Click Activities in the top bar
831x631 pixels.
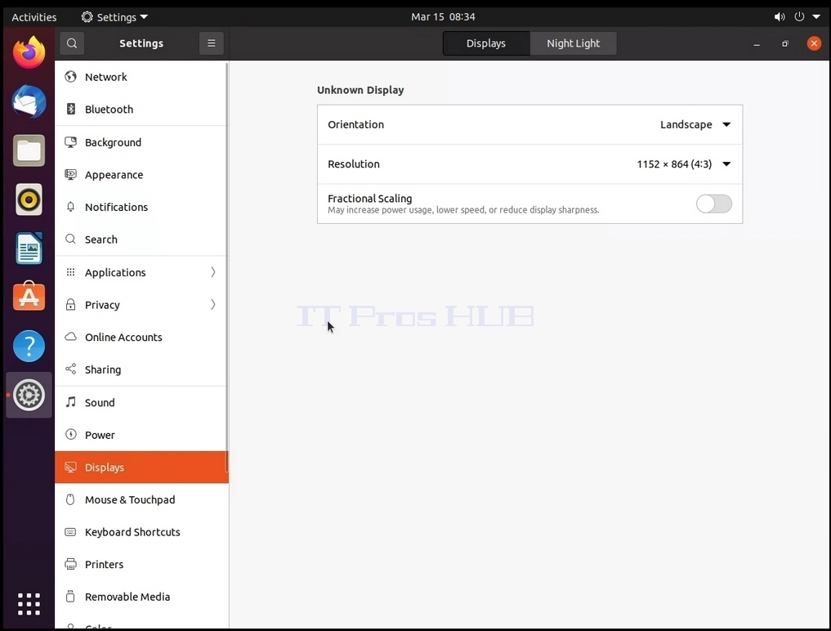34,17
